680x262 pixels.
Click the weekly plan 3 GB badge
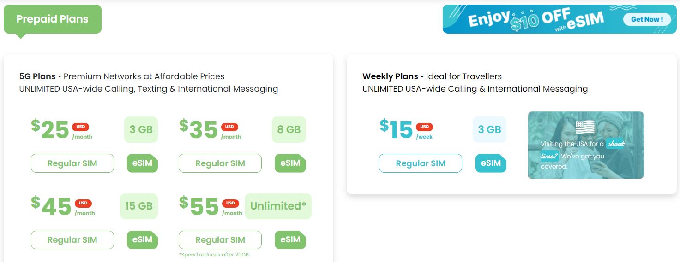click(x=489, y=129)
